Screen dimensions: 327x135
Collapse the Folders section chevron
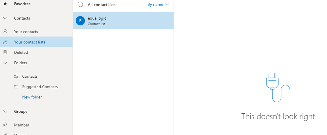click(5, 63)
